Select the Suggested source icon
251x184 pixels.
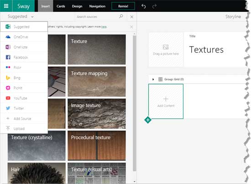click(8, 26)
